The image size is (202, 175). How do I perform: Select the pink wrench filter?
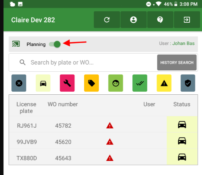67,83
